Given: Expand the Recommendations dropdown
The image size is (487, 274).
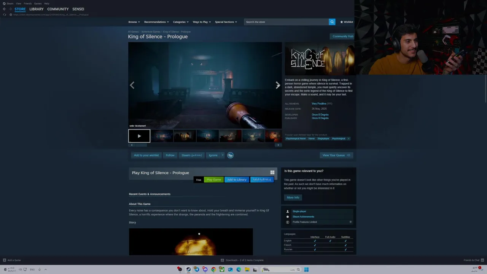Looking at the screenshot, I should (156, 22).
